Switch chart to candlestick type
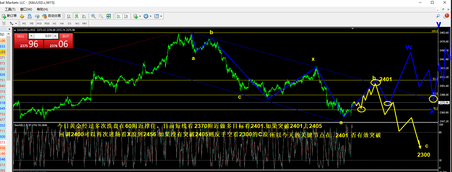Viewport: 452px width, 172px height. tap(76, 16)
